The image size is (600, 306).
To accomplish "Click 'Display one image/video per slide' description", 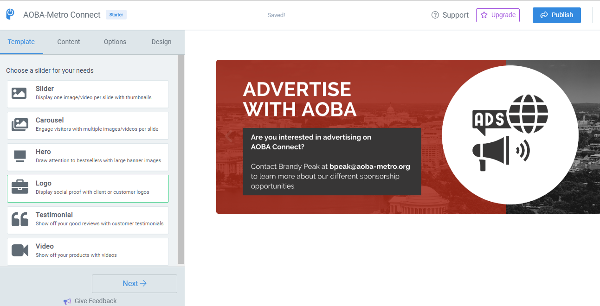I will pyautogui.click(x=93, y=97).
